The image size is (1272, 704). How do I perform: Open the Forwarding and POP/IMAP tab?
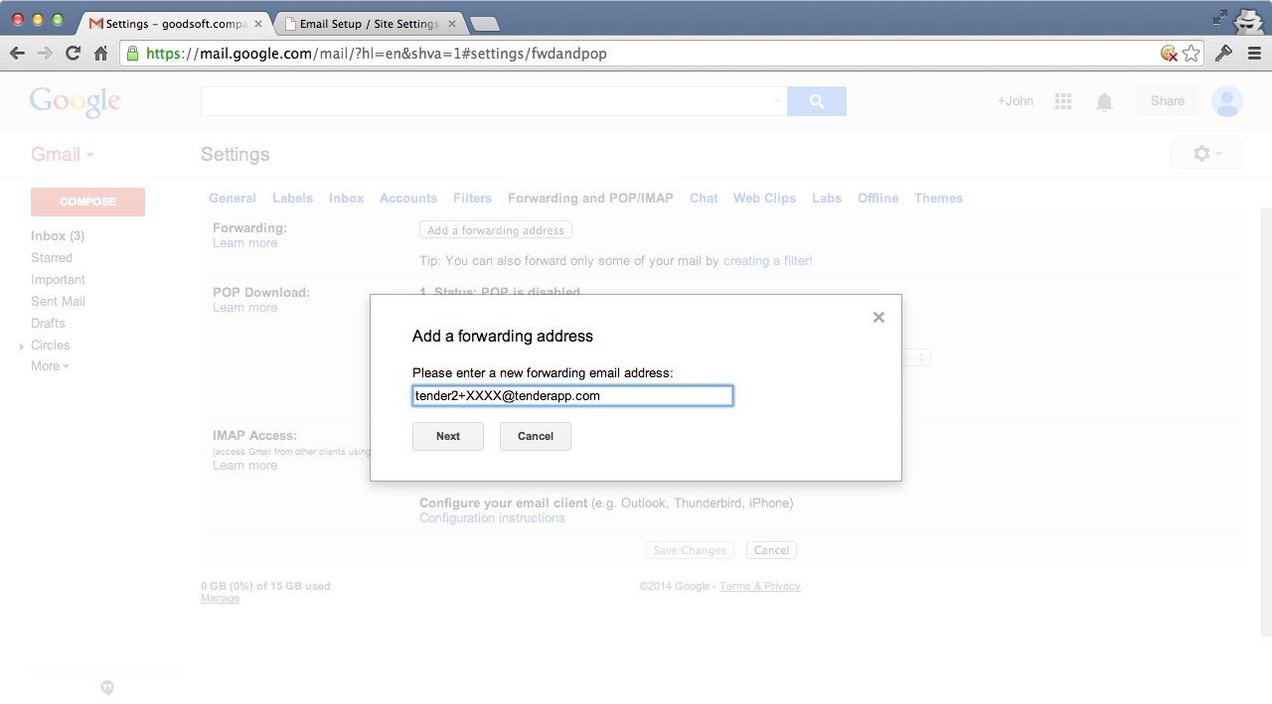pos(590,199)
